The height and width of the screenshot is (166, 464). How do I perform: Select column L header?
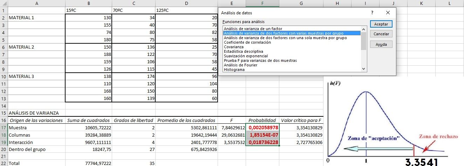coord(449,3)
